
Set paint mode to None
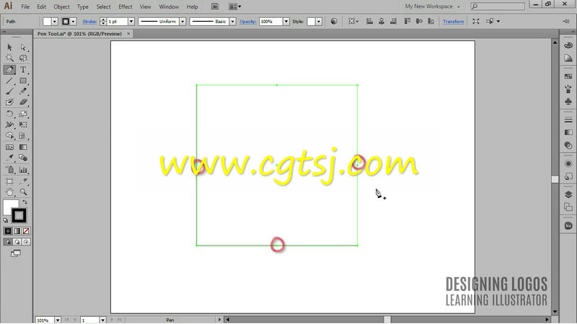tap(26, 231)
